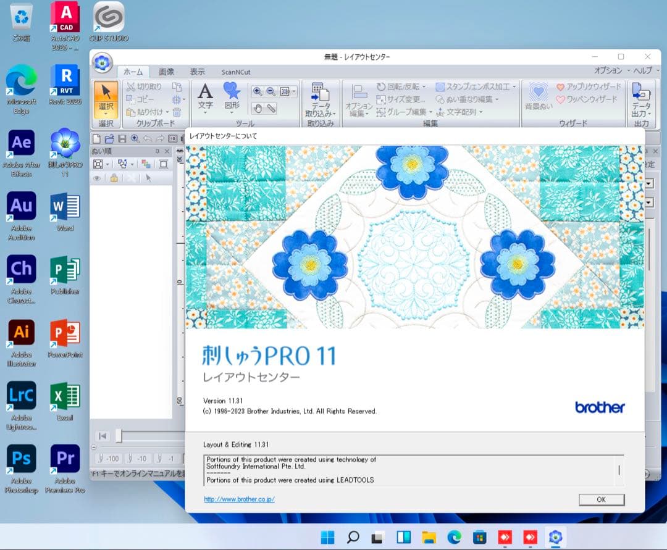Click the Zoom In magnifier icon
This screenshot has height=550, width=667.
(x=257, y=90)
